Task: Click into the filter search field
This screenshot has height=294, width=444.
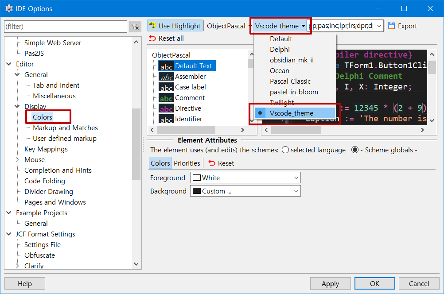Action: tap(66, 27)
